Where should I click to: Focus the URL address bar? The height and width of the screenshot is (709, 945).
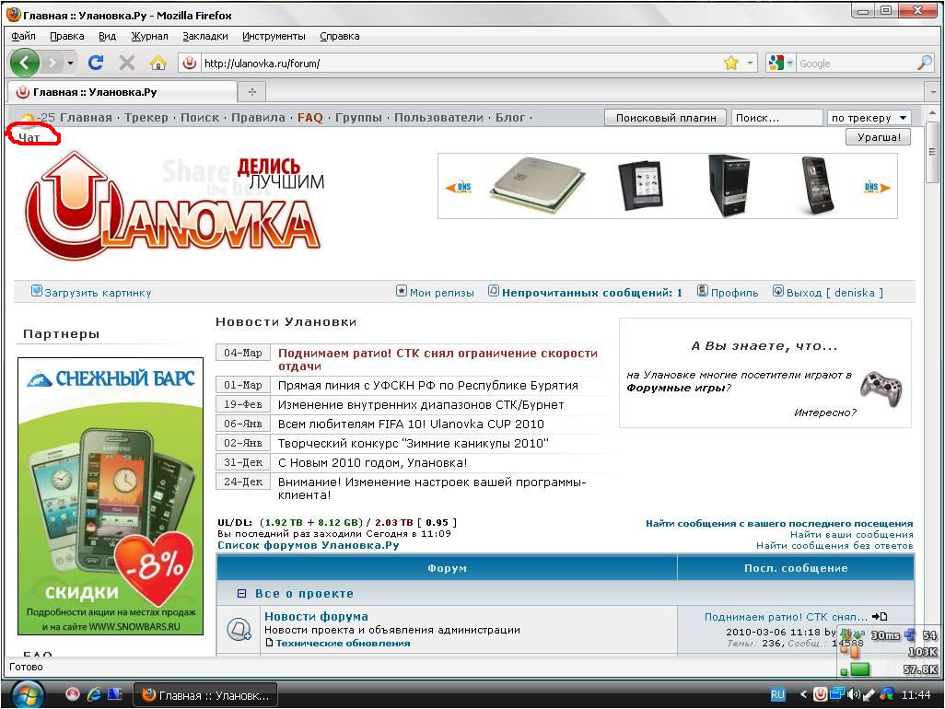pyautogui.click(x=460, y=64)
